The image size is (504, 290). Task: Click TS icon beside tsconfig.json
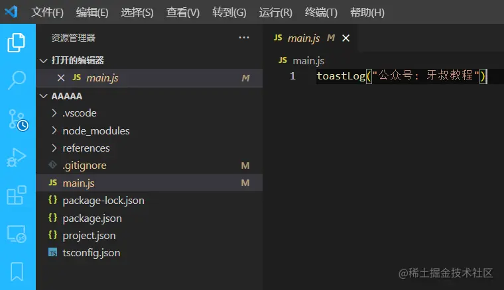click(52, 252)
